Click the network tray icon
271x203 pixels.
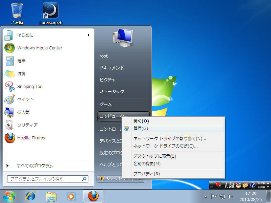[x=222, y=197]
